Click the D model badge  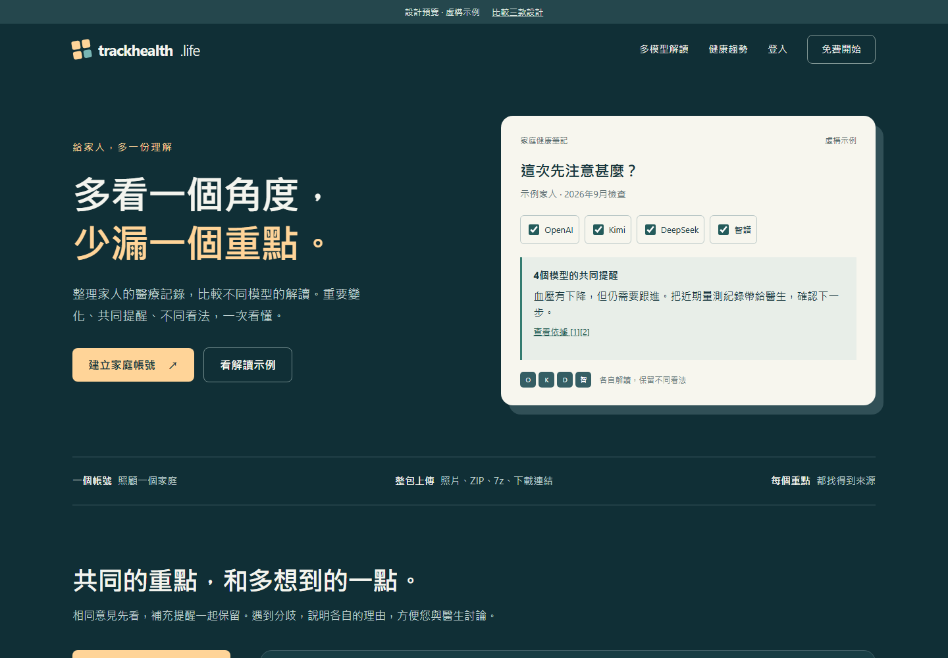[565, 380]
